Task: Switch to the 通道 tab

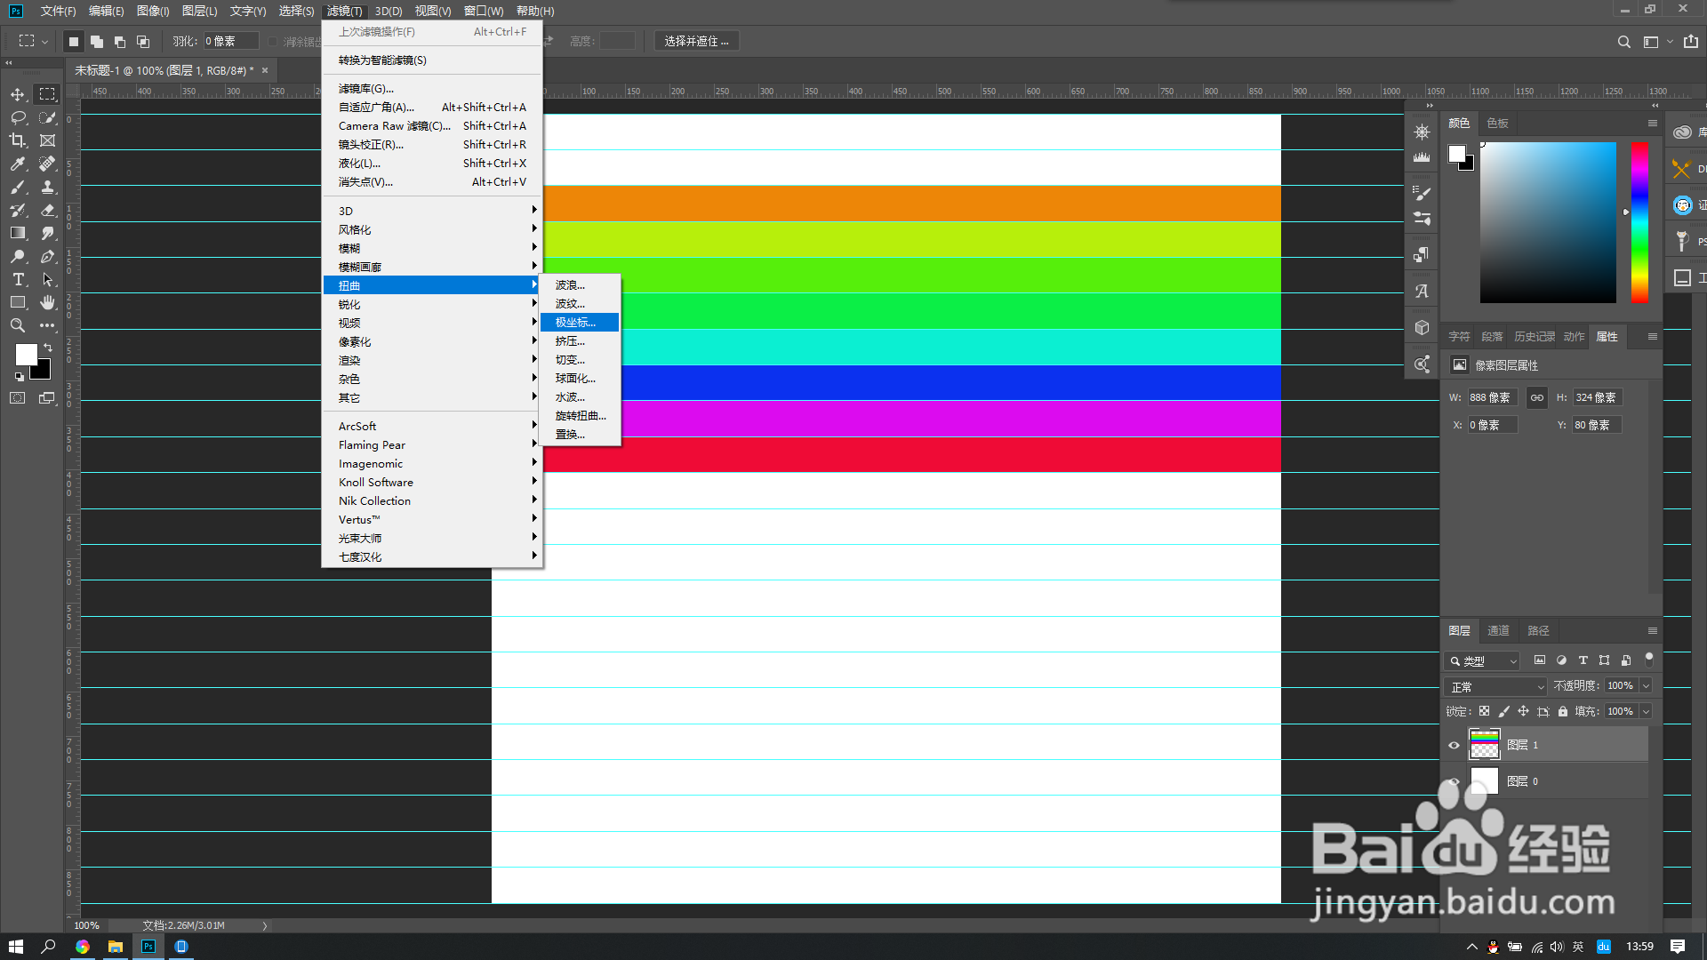Action: tap(1499, 630)
